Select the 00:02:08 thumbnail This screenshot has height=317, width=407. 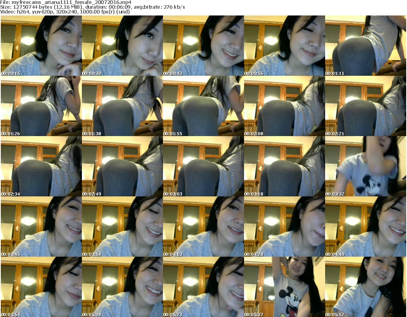point(285,106)
